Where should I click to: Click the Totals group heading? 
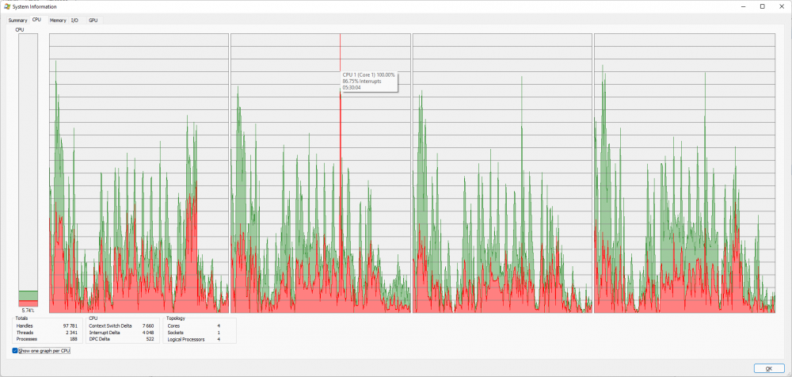pyautogui.click(x=21, y=318)
